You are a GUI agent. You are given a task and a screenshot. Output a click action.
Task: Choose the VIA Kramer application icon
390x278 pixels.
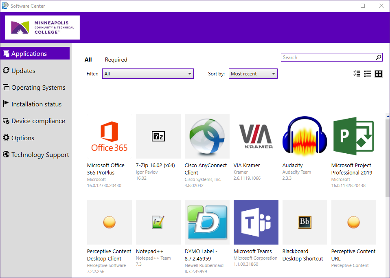click(256, 136)
